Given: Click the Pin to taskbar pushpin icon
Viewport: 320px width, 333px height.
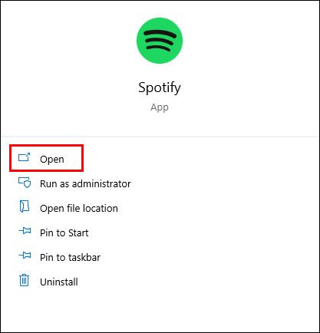Looking at the screenshot, I should [x=25, y=256].
